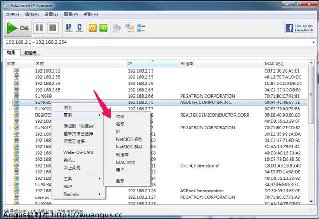This screenshot has height=219, width=319.
Task: Pause the scan
Action: pos(39,28)
